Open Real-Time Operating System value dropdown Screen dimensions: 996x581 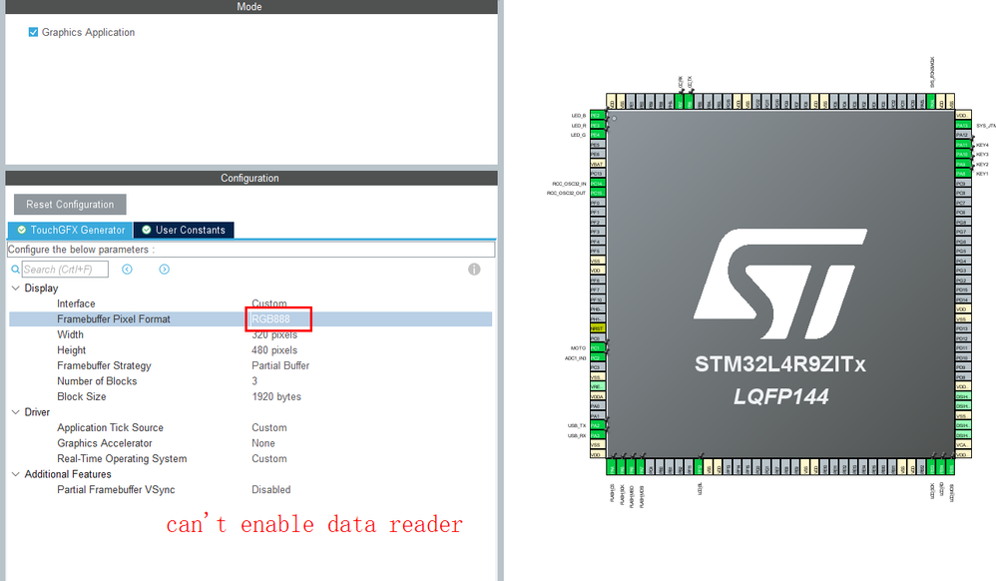tap(269, 458)
